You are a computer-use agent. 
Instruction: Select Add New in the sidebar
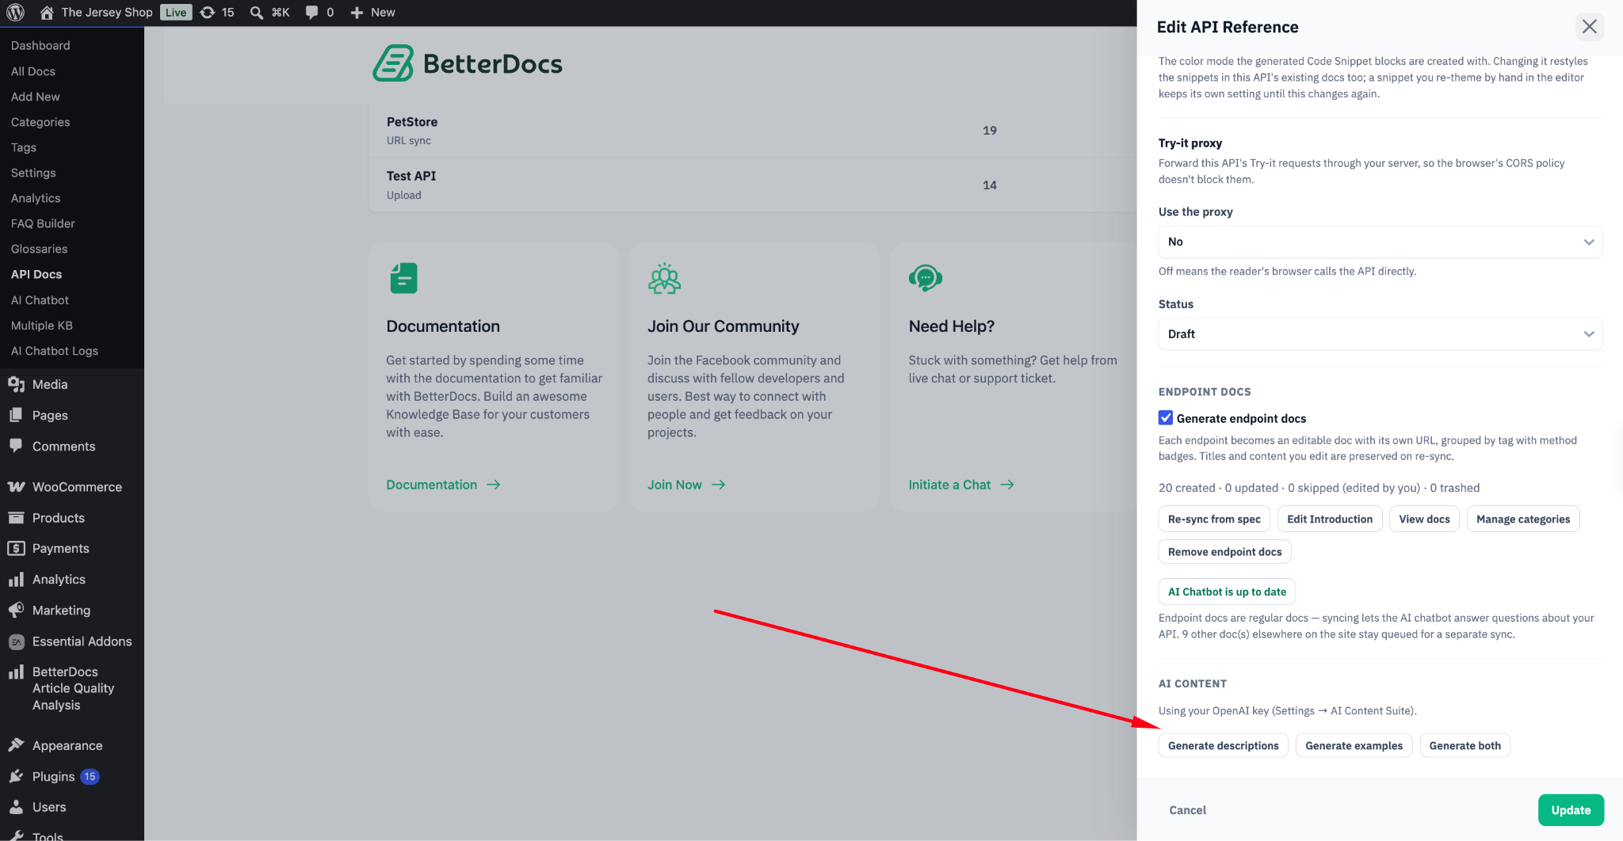(x=36, y=97)
